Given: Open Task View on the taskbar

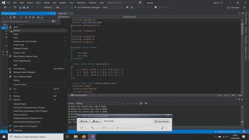Looking at the screenshot, I should coord(67,136).
